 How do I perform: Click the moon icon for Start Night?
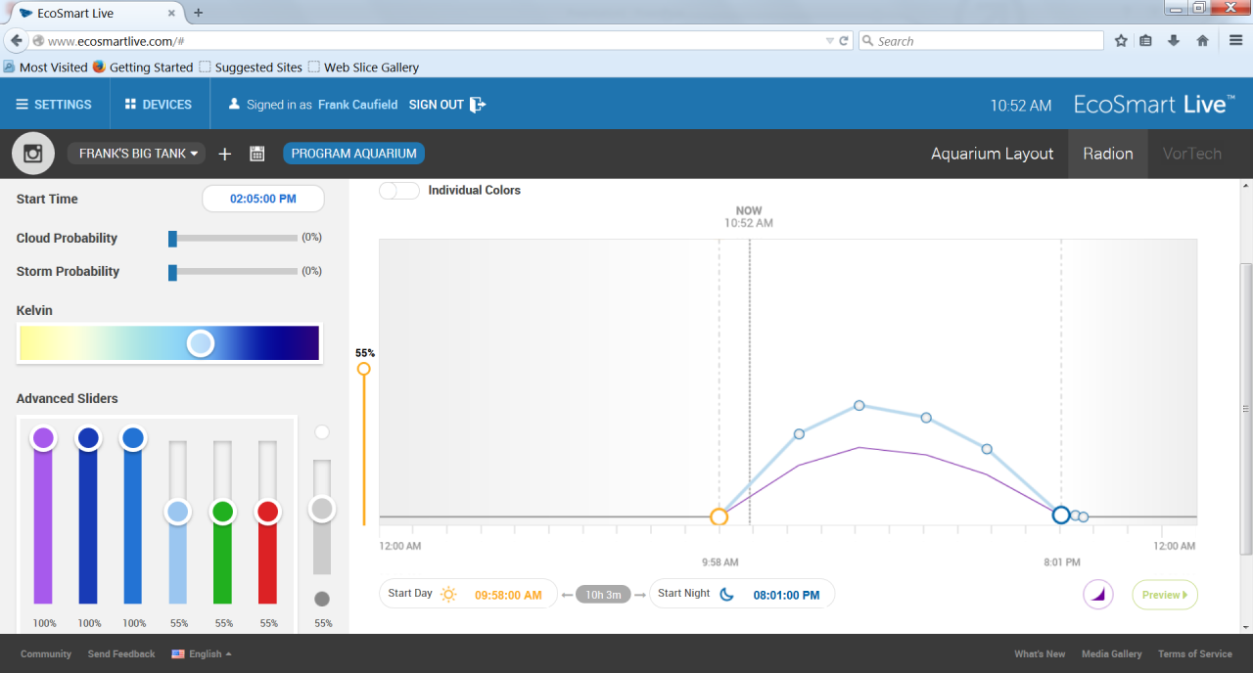point(726,594)
